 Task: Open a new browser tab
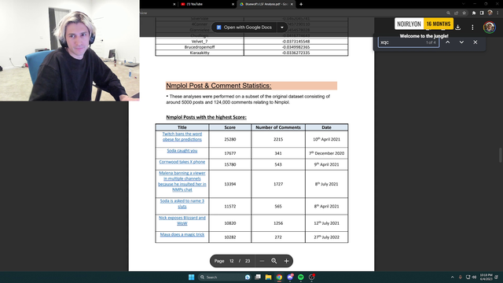(301, 4)
